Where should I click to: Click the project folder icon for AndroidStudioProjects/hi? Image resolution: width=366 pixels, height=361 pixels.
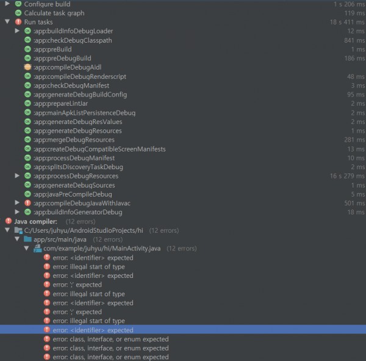[x=18, y=230]
